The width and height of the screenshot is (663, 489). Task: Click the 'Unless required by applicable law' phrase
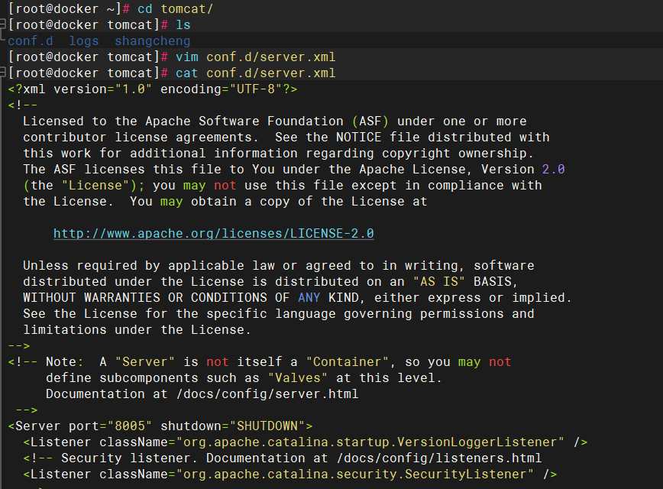pos(149,265)
